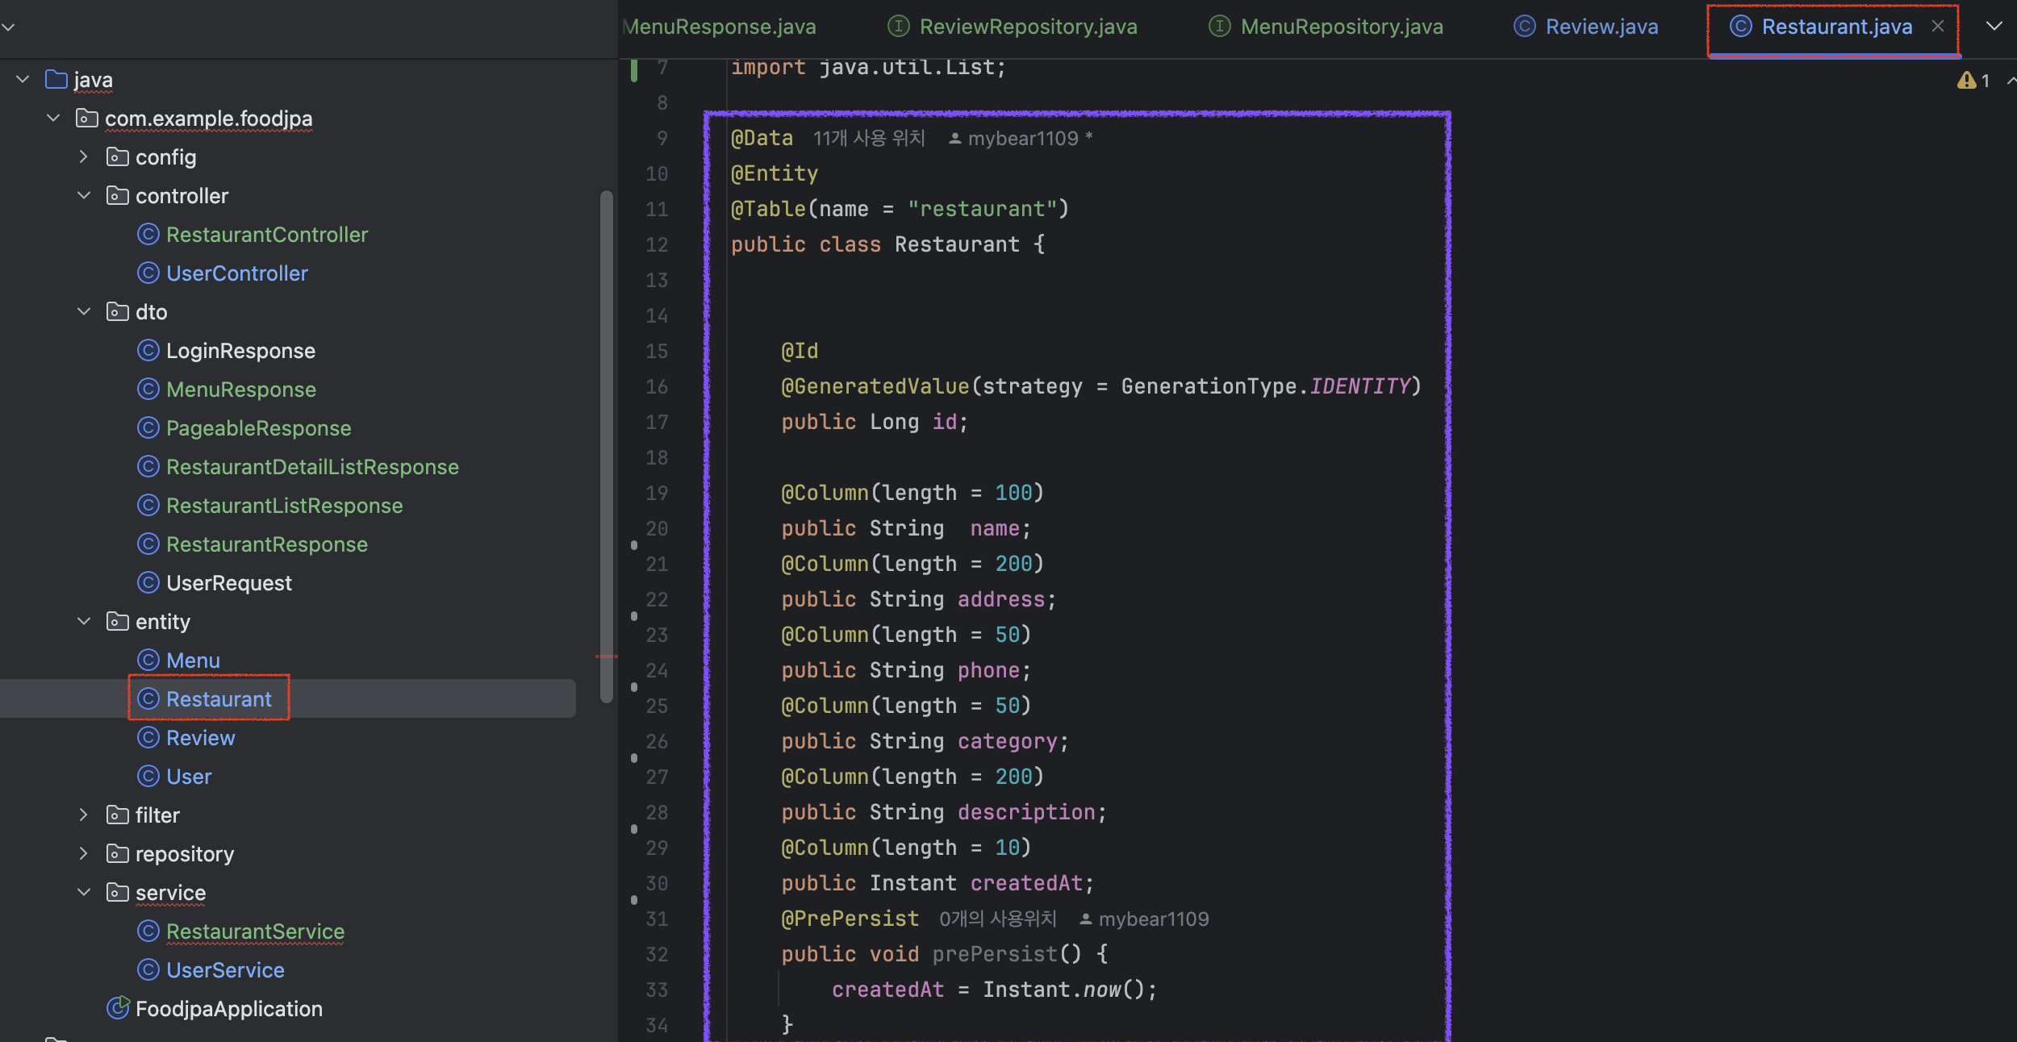Open the hidden tabs dropdown arrow

(1994, 27)
